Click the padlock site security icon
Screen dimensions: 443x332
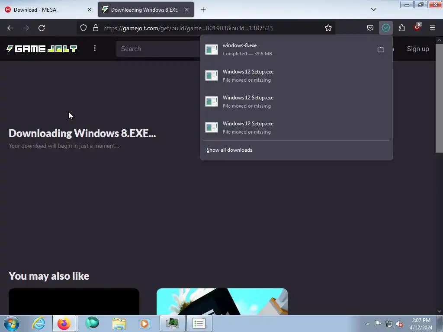[96, 28]
